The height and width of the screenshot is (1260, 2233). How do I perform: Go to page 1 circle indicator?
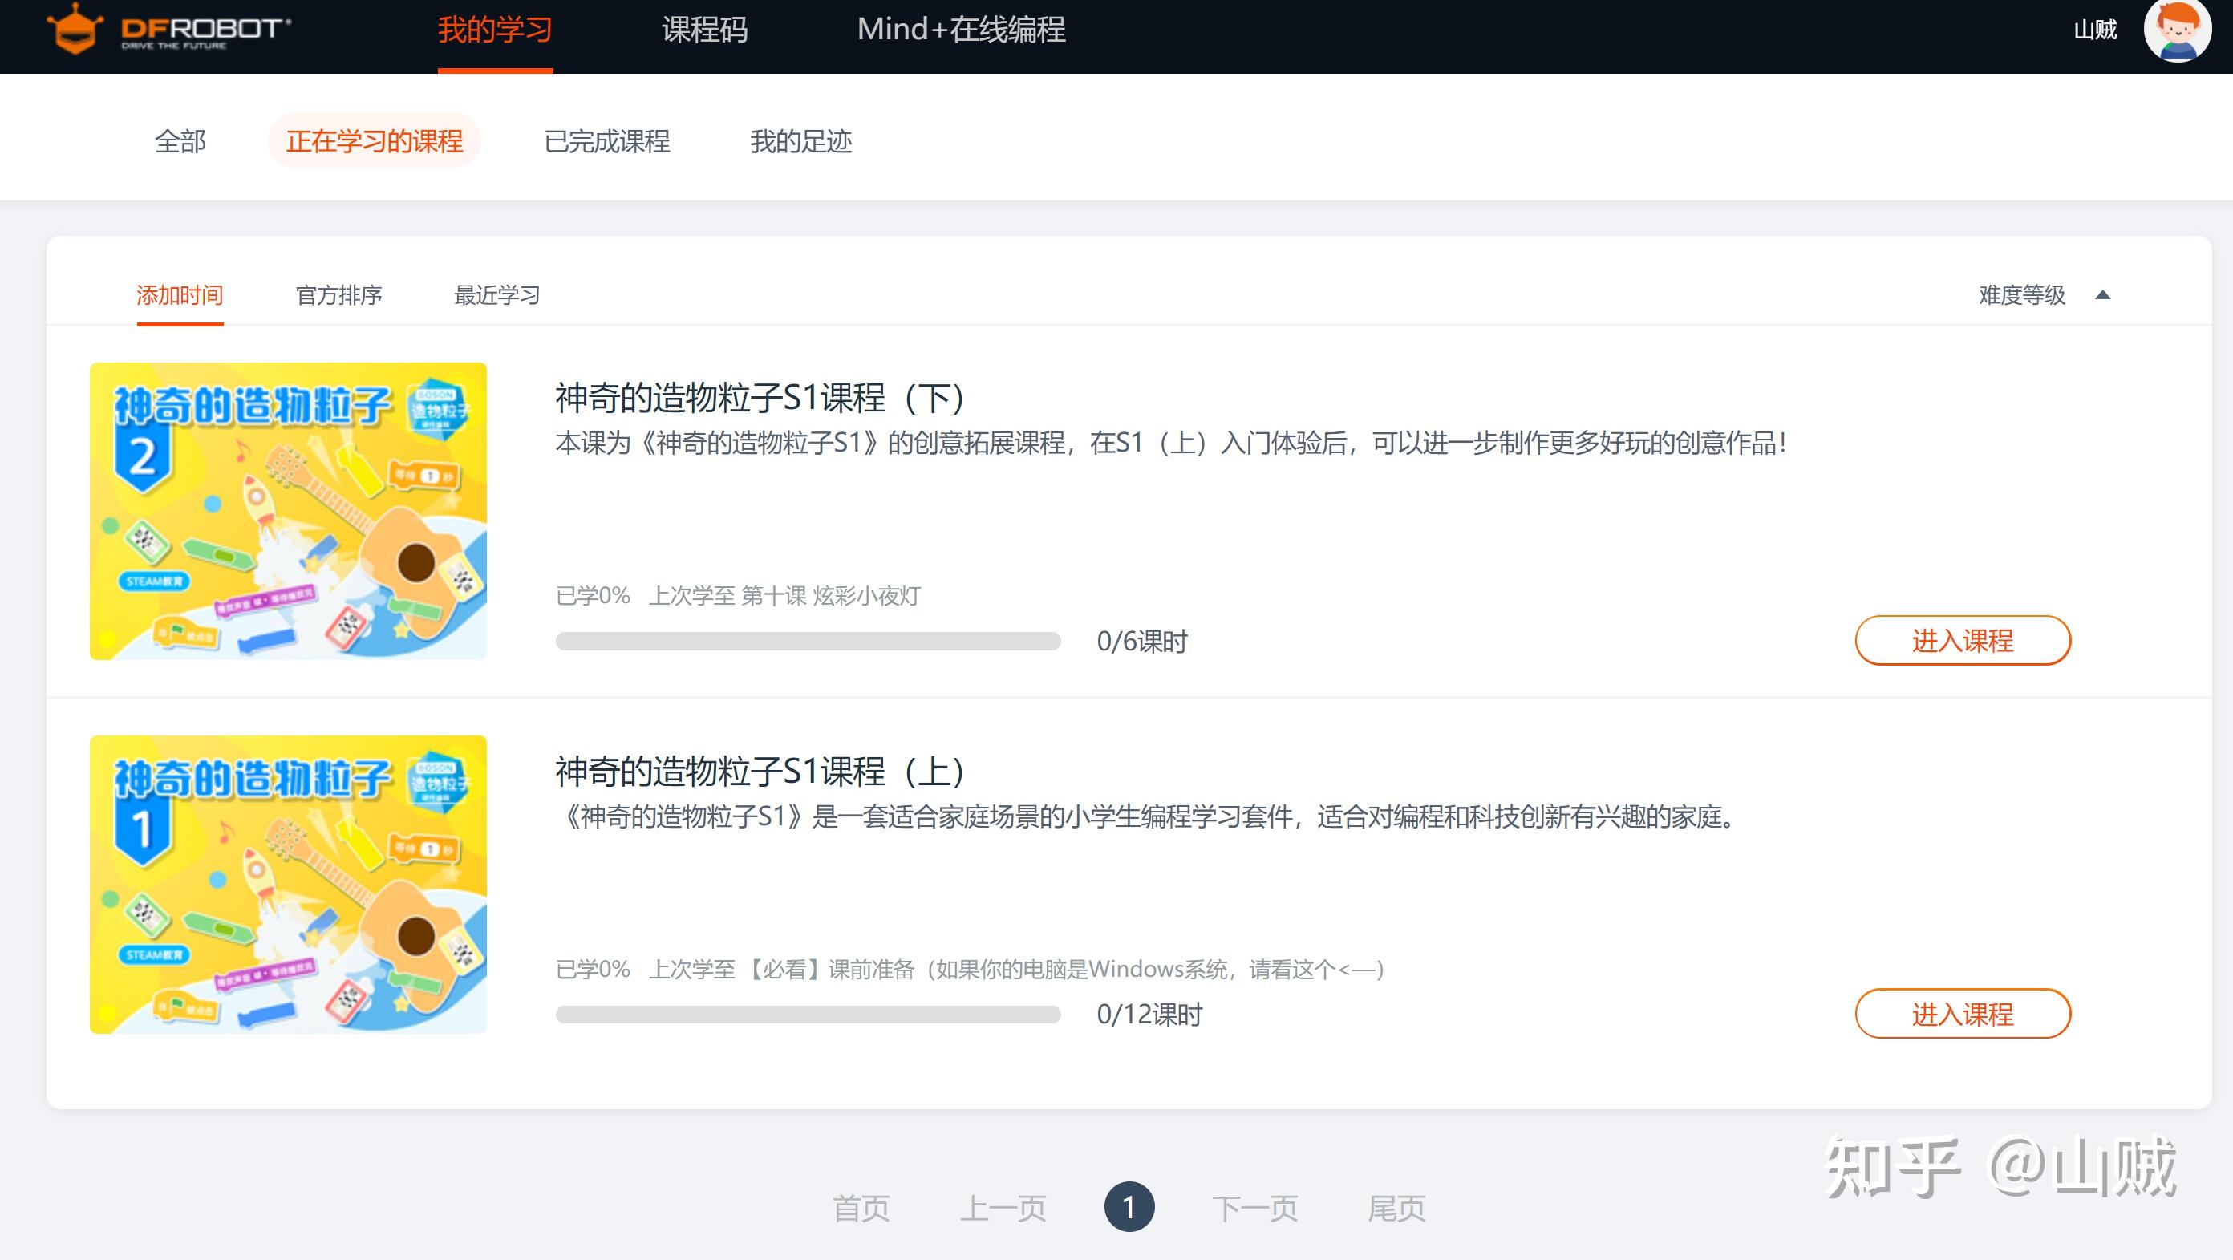coord(1129,1206)
